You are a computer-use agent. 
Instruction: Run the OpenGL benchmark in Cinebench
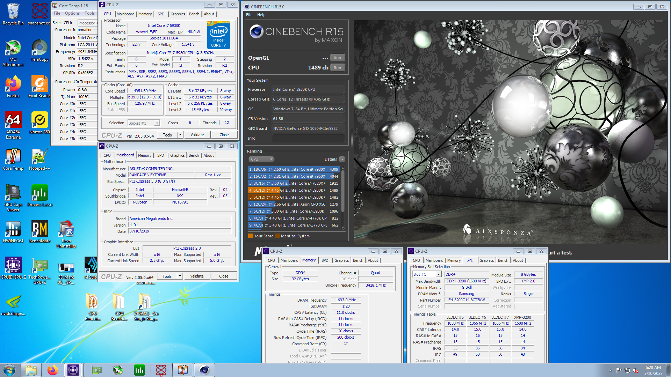[x=337, y=58]
